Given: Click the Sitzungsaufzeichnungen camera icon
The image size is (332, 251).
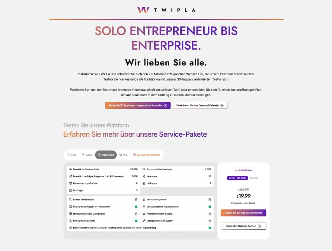Looking at the screenshot, I should click(x=144, y=169).
